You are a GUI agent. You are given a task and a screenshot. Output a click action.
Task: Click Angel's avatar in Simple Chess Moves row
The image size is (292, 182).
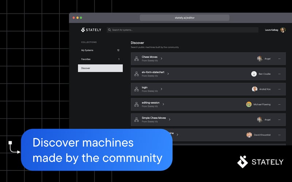[x=260, y=119]
